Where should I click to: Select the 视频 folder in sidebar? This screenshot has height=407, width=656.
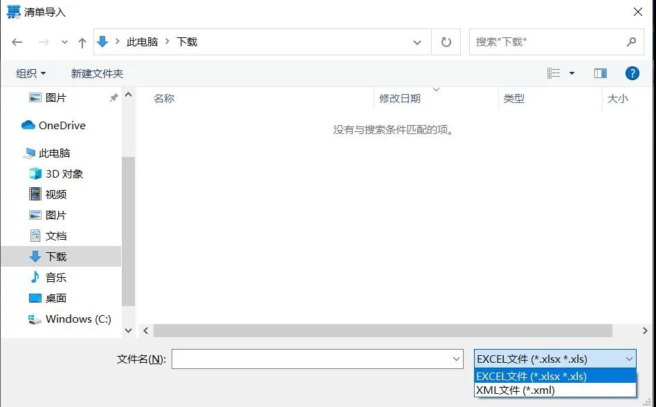58,194
